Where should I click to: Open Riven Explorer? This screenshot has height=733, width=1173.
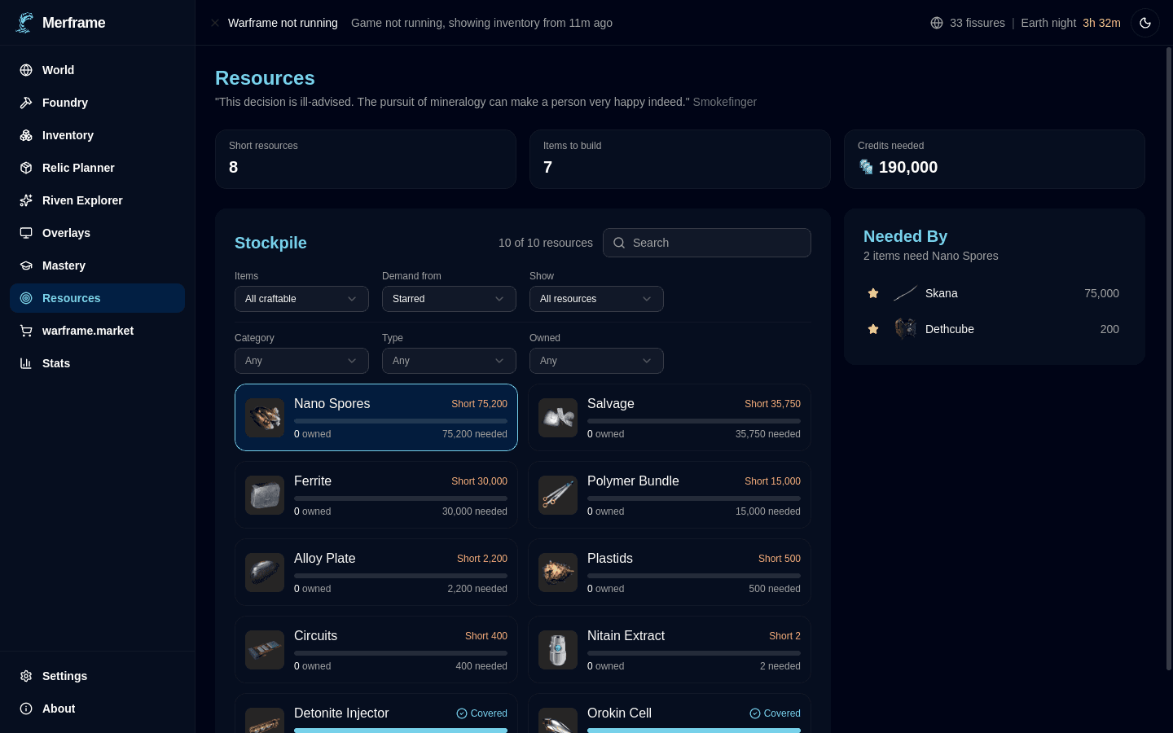pyautogui.click(x=97, y=200)
